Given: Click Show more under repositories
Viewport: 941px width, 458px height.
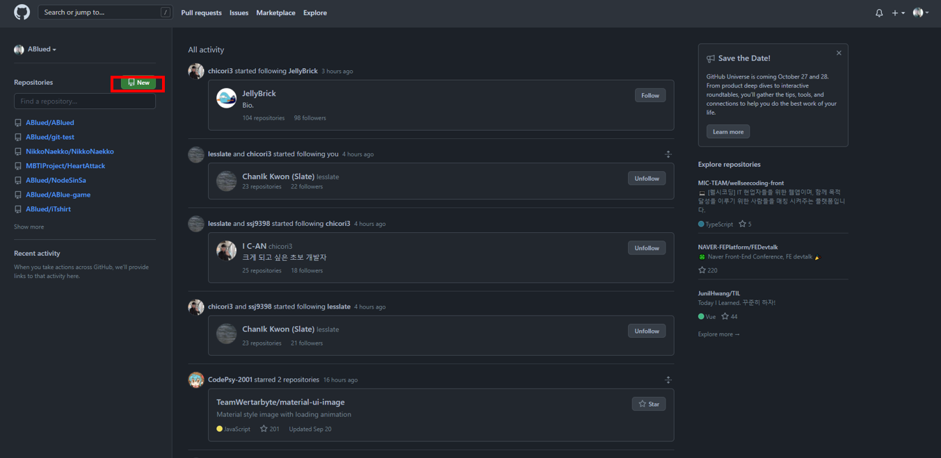Looking at the screenshot, I should point(29,227).
